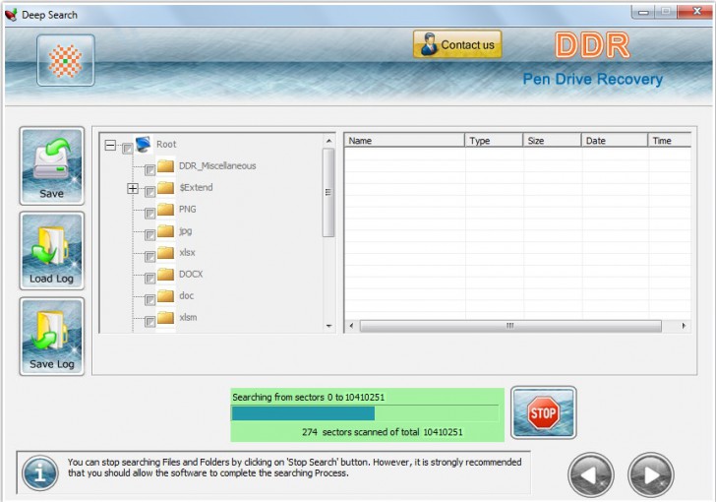Click the file list scroll left arrow
The height and width of the screenshot is (502, 716).
click(x=351, y=326)
